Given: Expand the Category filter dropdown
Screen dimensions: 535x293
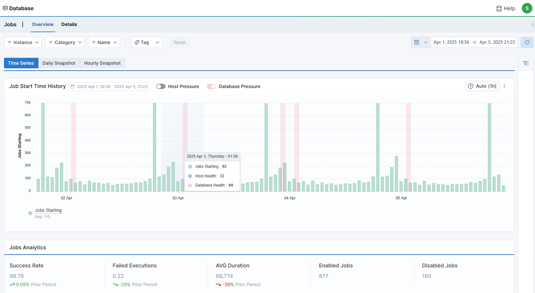Looking at the screenshot, I should tap(65, 42).
